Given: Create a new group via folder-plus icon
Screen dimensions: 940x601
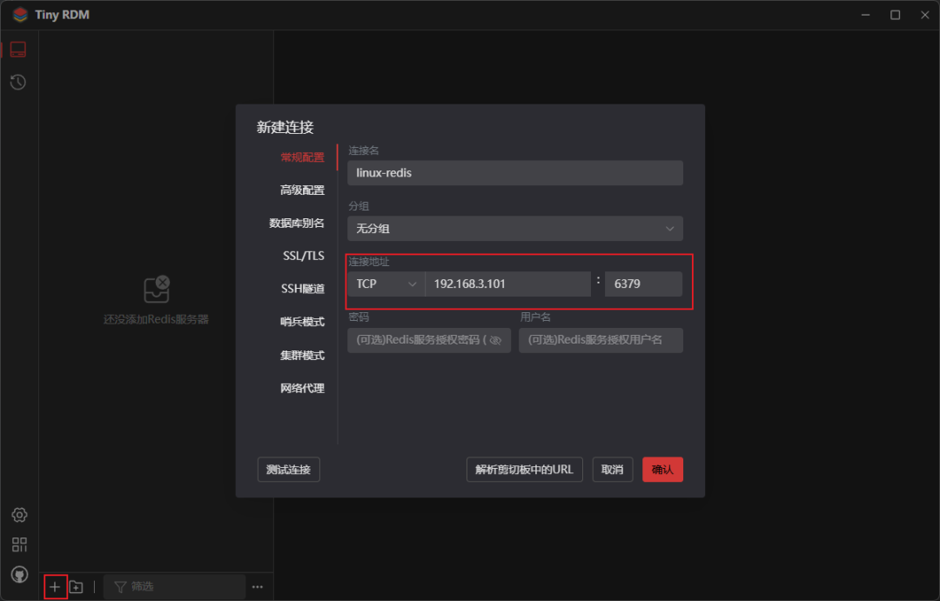Looking at the screenshot, I should 77,586.
